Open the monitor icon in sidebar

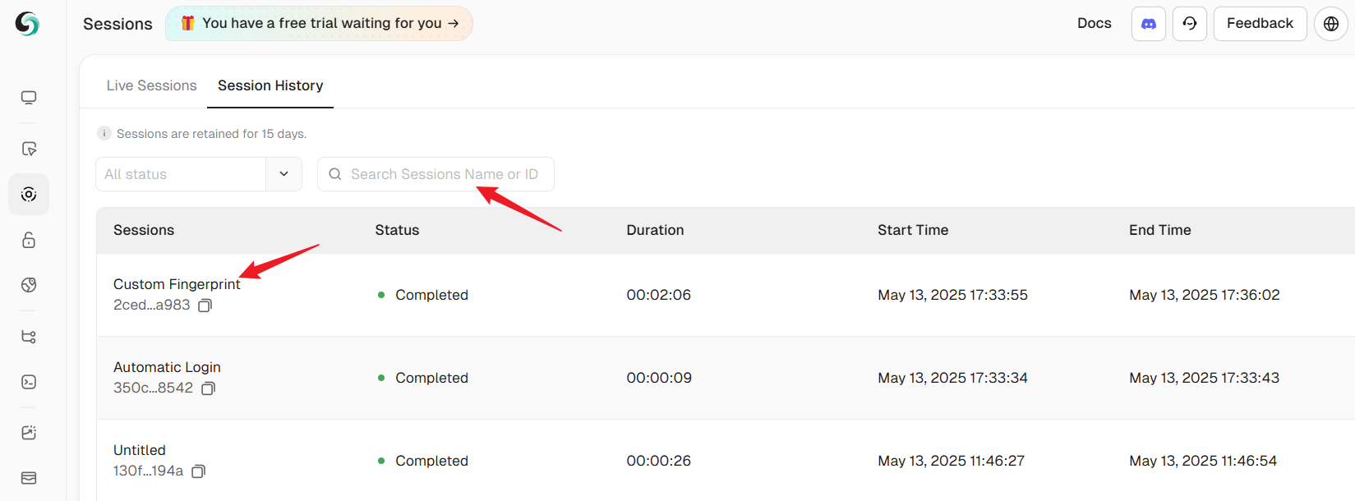coord(29,98)
